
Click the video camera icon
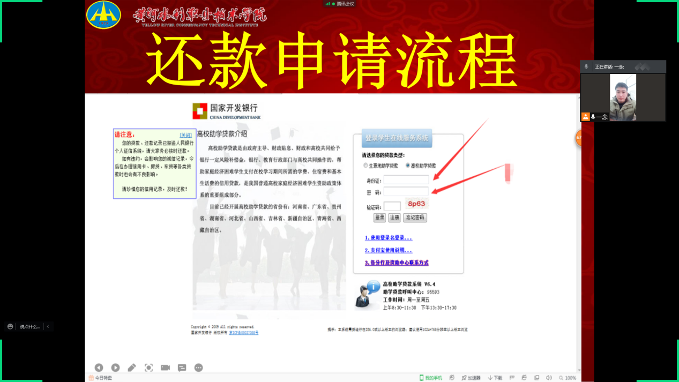[x=165, y=368]
